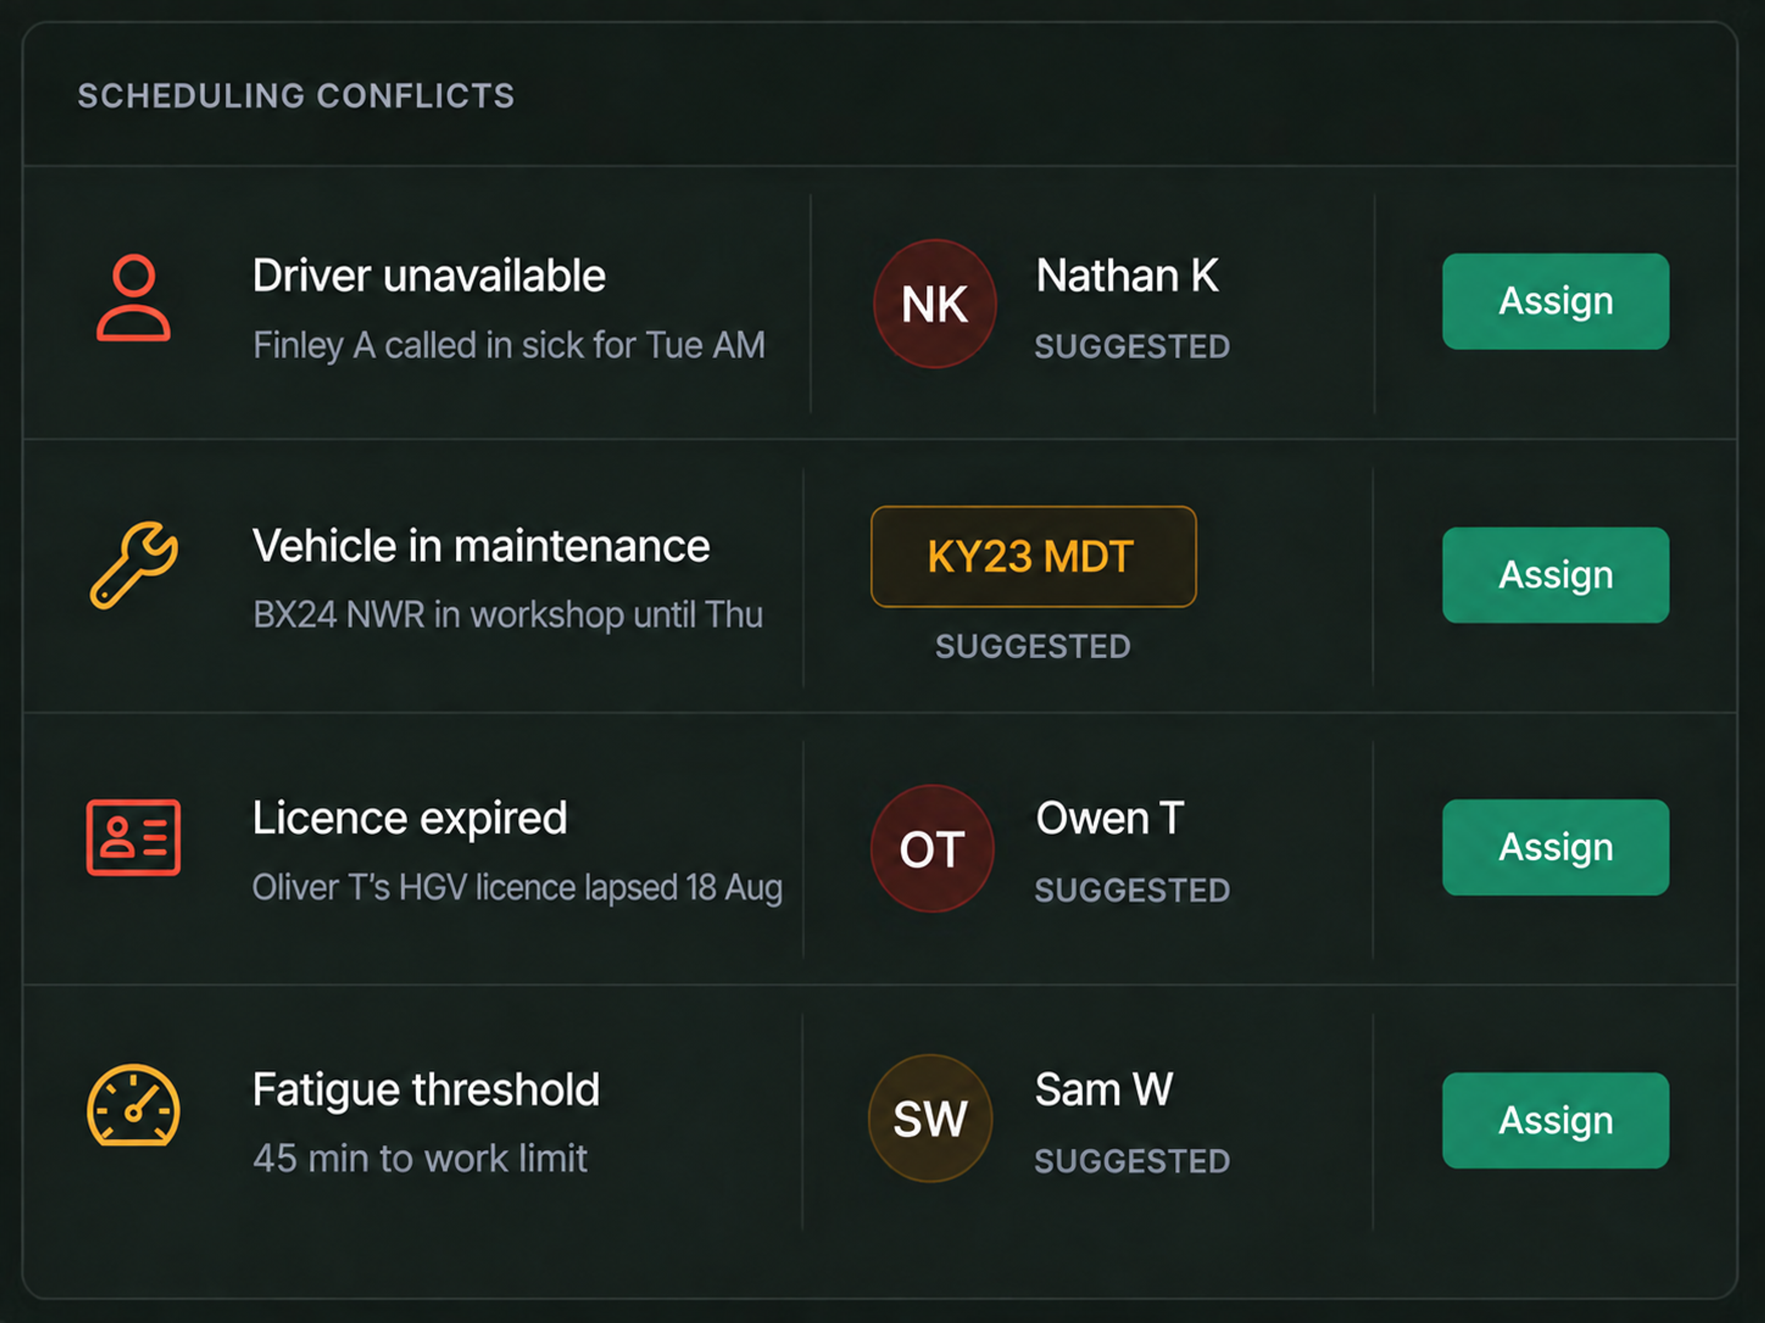Click 'Oliver T's HGV licence lapsed 18 Aug'
Image resolution: width=1765 pixels, height=1323 pixels.
pyautogui.click(x=518, y=888)
